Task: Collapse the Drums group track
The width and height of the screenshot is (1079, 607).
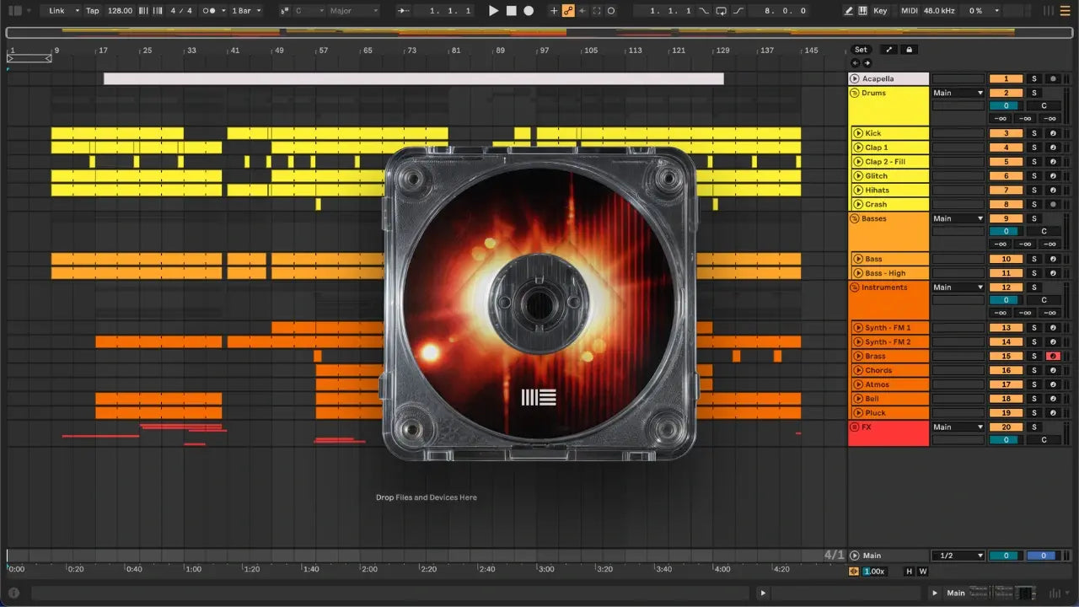Action: point(855,93)
